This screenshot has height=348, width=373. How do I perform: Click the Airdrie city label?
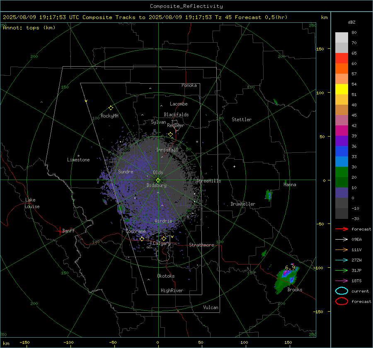tap(163, 221)
